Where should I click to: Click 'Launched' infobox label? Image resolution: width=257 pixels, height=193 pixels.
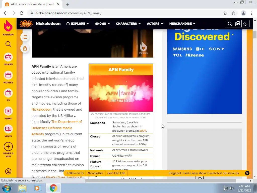click(98, 123)
